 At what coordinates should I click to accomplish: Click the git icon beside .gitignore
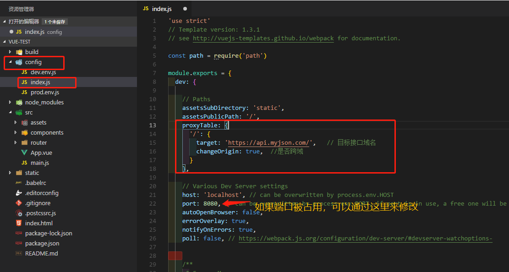click(x=19, y=203)
